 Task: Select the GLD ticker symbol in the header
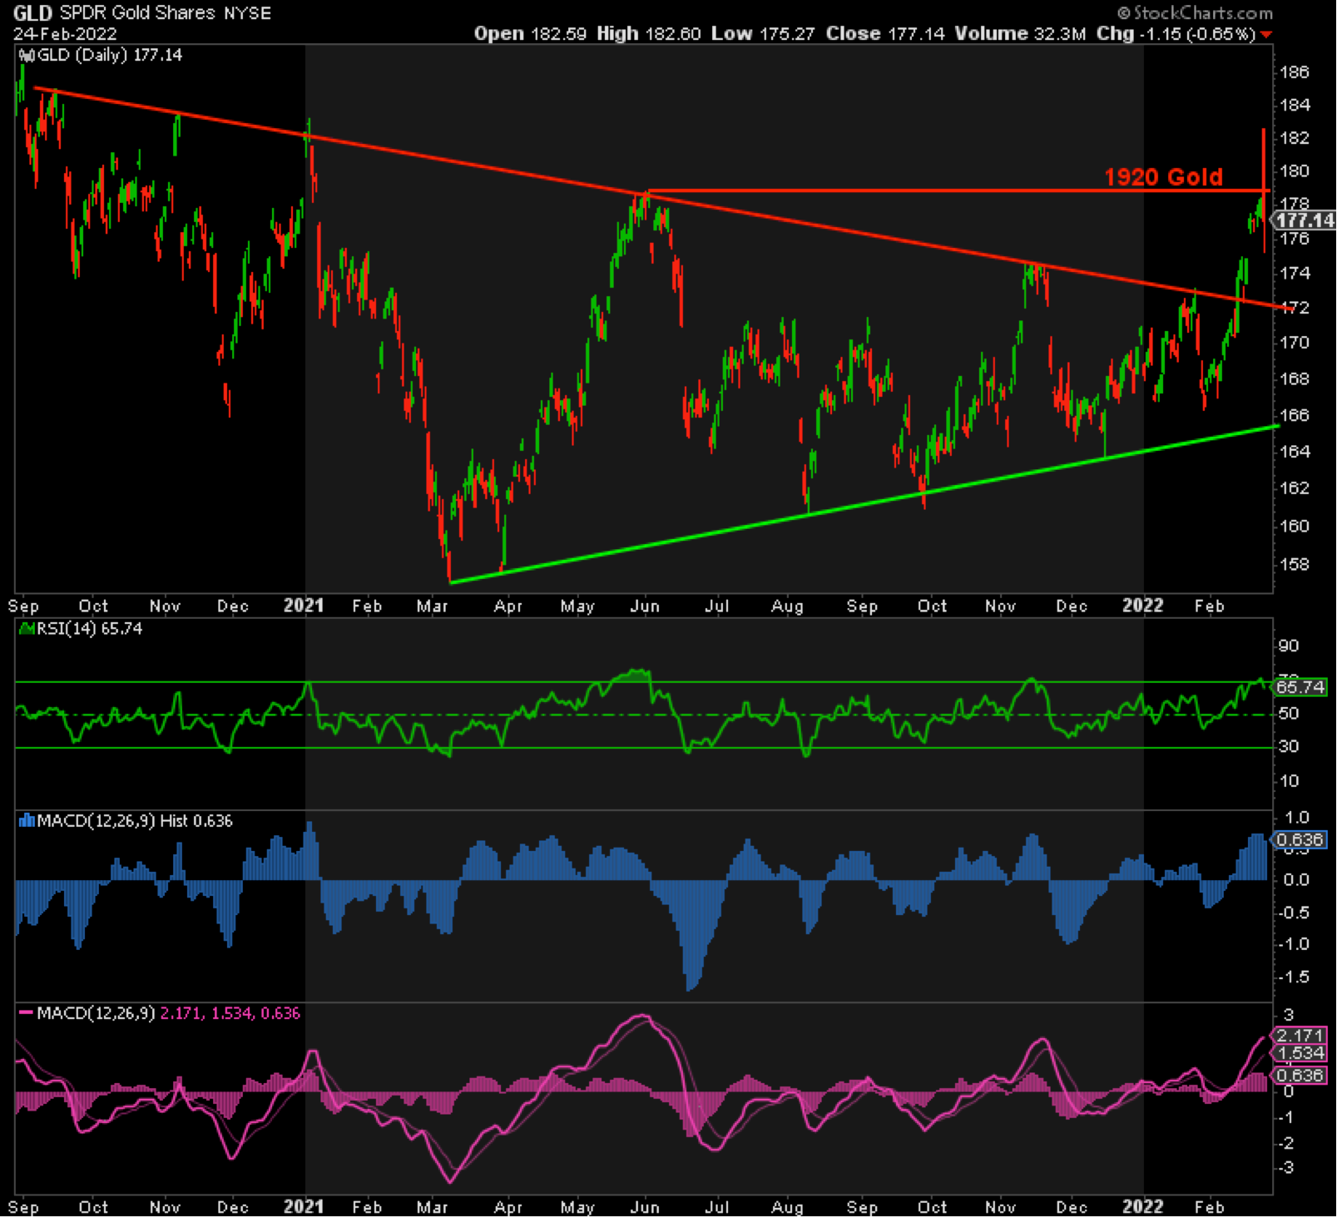pos(32,13)
